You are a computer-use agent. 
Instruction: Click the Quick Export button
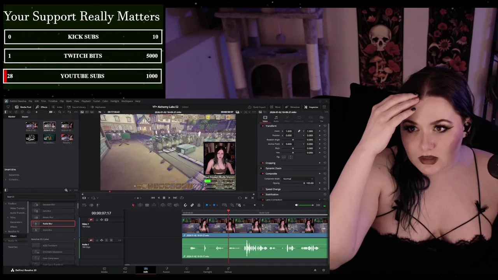click(x=257, y=107)
